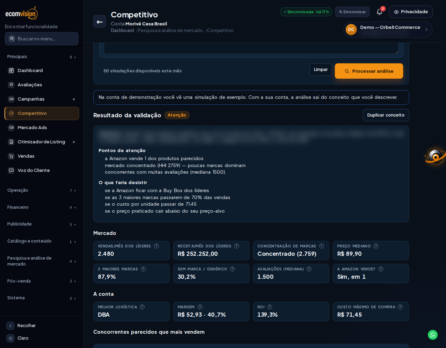Open Avaliações in the sidebar
This screenshot has width=446, height=348.
(42, 85)
